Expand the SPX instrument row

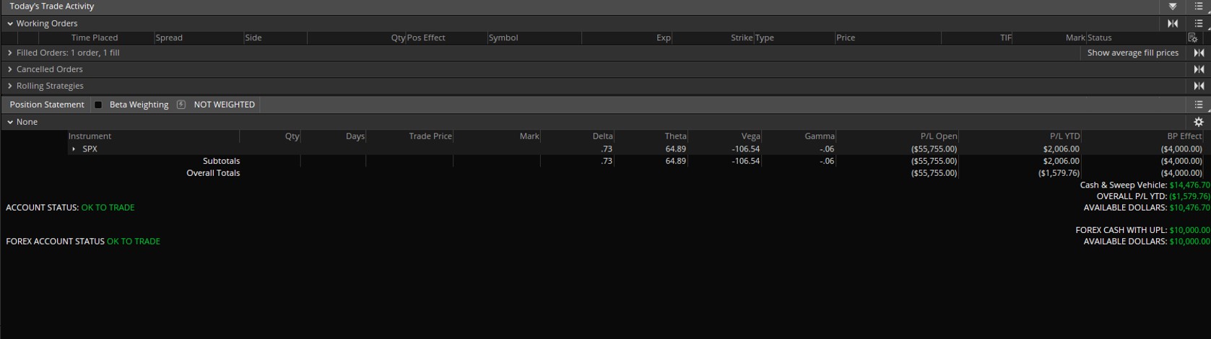(x=74, y=149)
